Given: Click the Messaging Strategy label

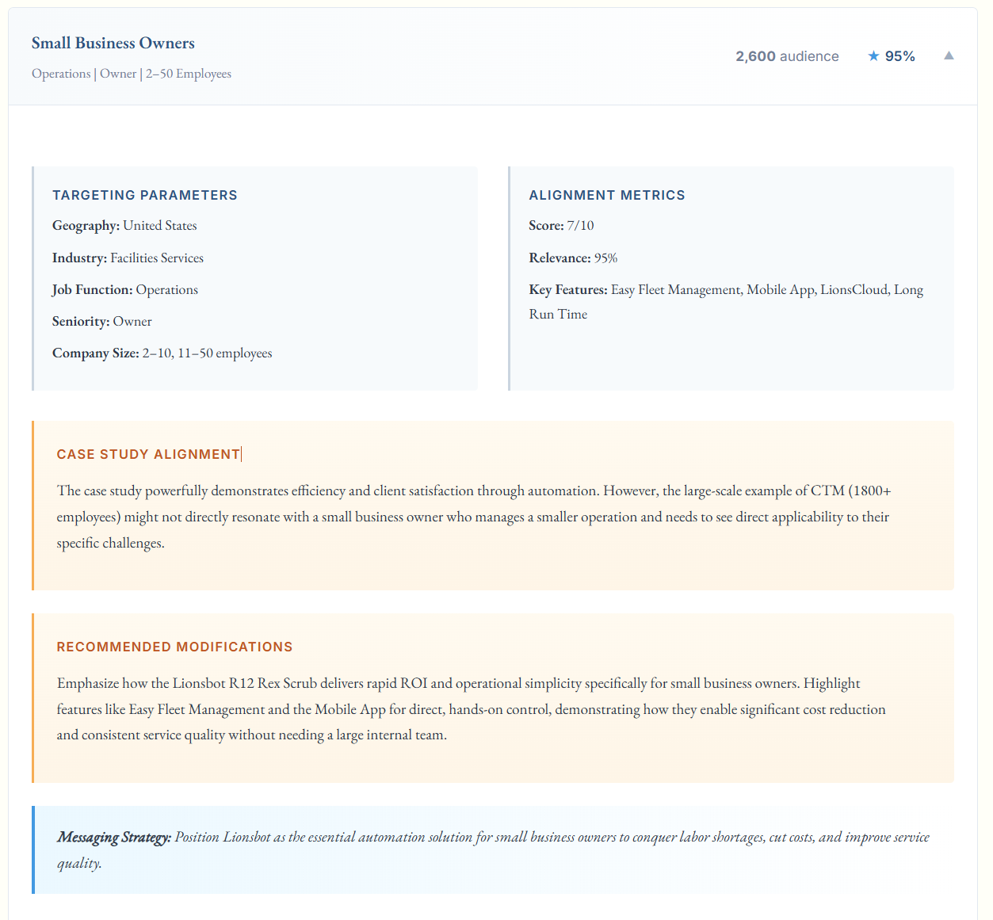Looking at the screenshot, I should [x=114, y=837].
